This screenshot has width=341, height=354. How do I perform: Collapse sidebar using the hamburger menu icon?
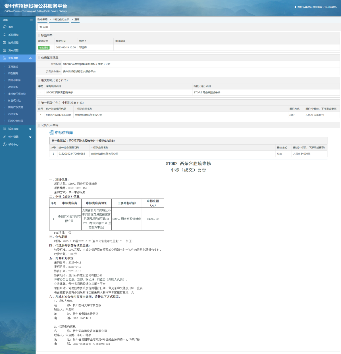pyautogui.click(x=31, y=20)
